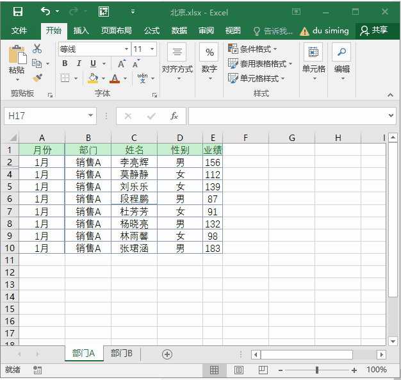Image resolution: width=401 pixels, height=380 pixels.
Task: Customize the Quick Access Toolbar dropdown
Action: point(133,12)
